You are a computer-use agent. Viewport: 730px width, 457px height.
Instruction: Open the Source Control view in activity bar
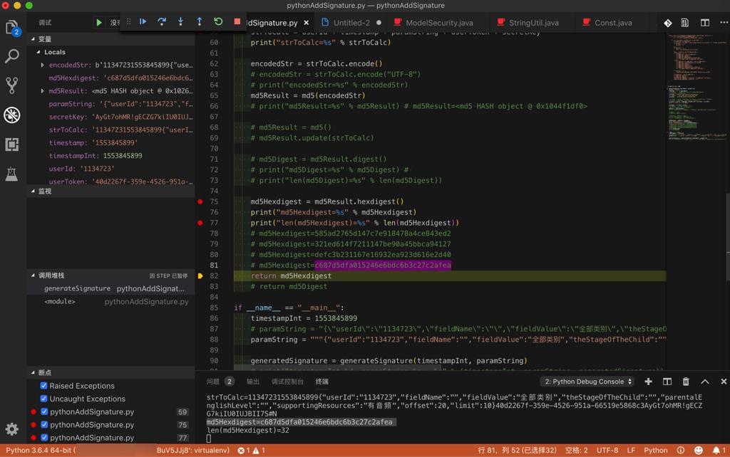[x=12, y=85]
